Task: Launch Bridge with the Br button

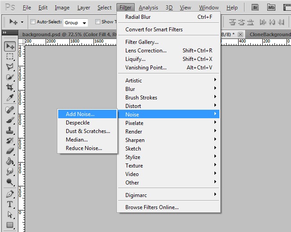Action: pos(255,7)
